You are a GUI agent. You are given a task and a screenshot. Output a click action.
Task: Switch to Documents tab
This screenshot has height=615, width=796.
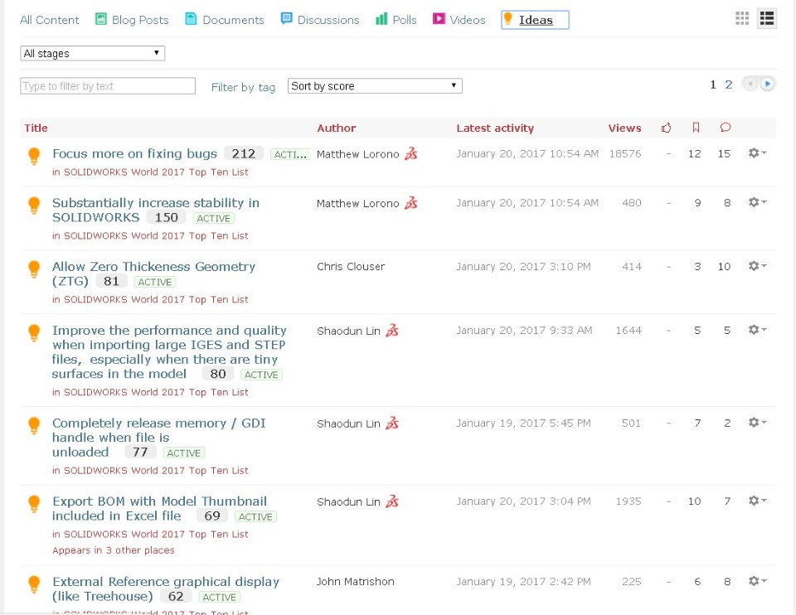click(225, 20)
